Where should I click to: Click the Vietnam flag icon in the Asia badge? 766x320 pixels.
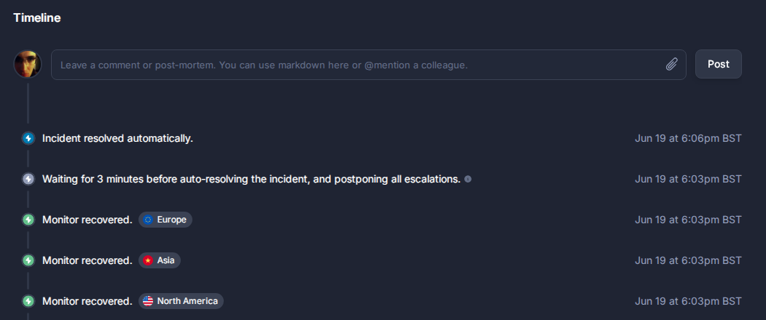[148, 260]
